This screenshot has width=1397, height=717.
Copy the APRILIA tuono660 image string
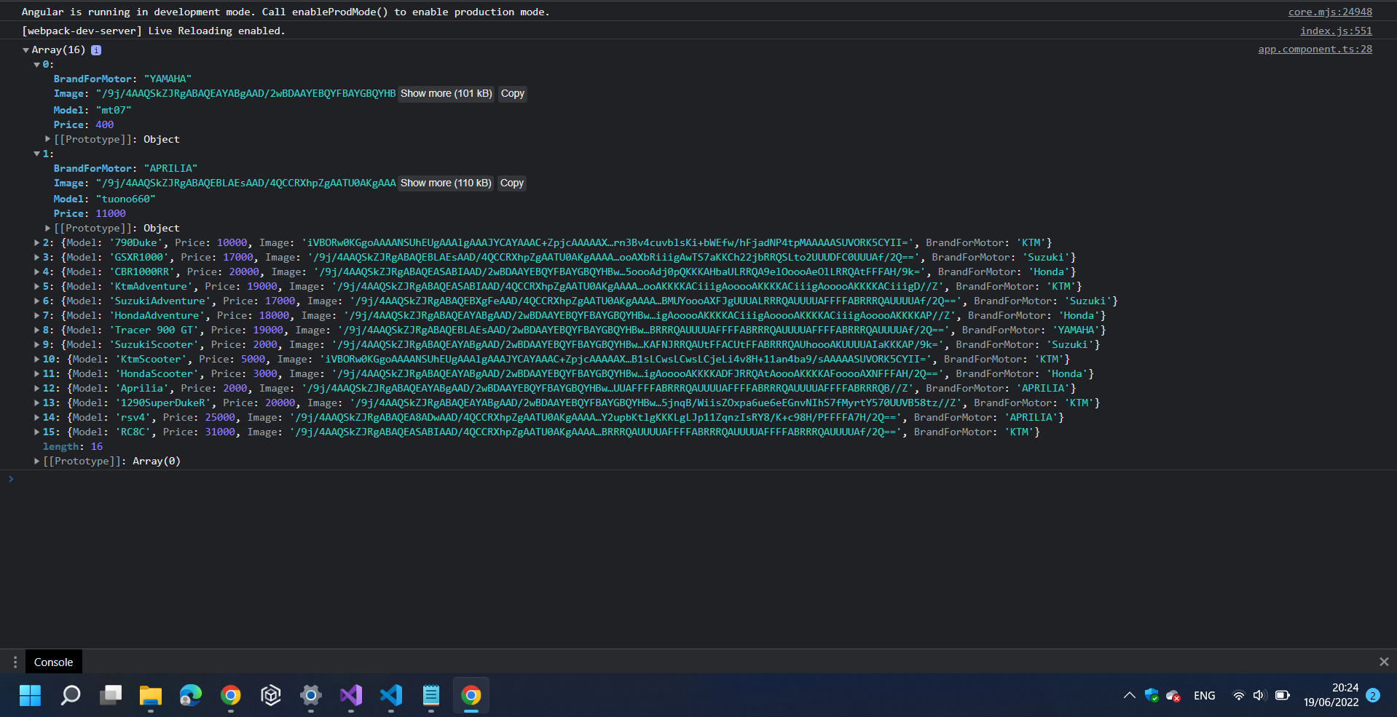[x=512, y=183]
